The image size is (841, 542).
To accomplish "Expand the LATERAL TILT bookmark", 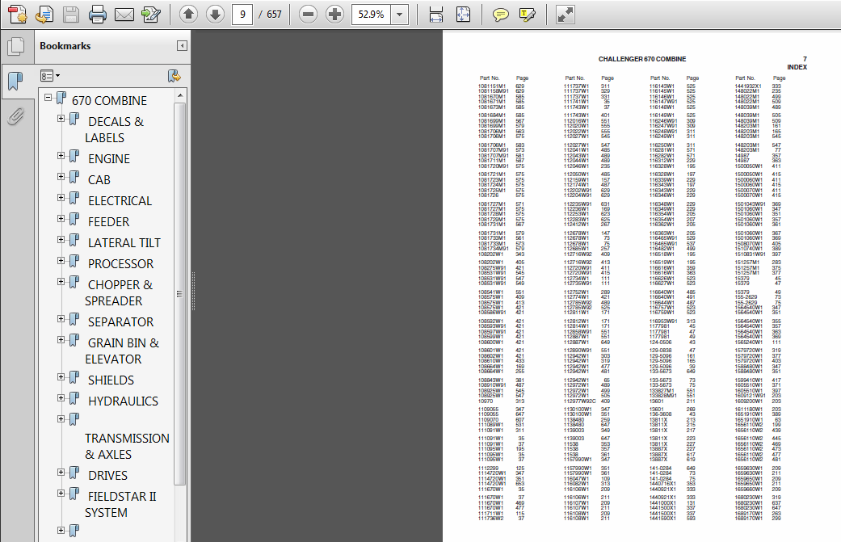I will point(61,240).
